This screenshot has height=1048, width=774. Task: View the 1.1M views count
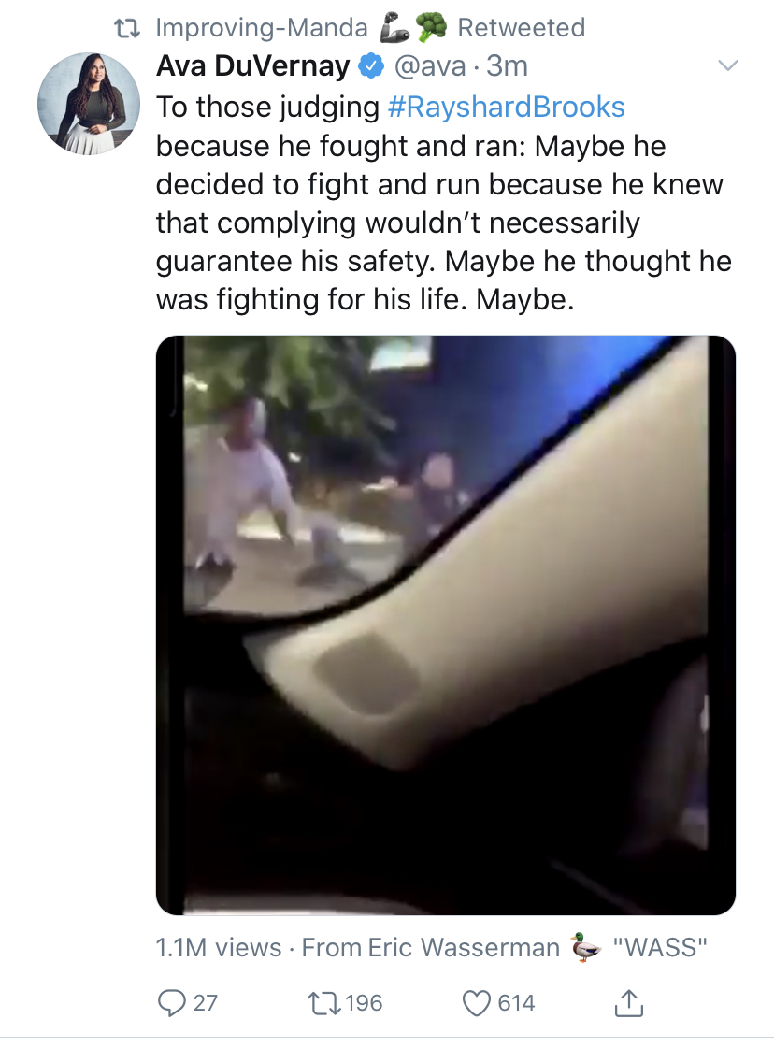(x=219, y=947)
